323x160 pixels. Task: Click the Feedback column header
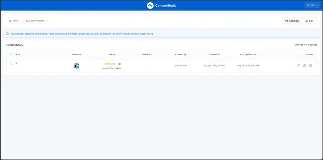coord(147,54)
